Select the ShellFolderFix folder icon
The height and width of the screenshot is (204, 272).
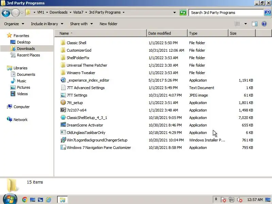(x=63, y=57)
